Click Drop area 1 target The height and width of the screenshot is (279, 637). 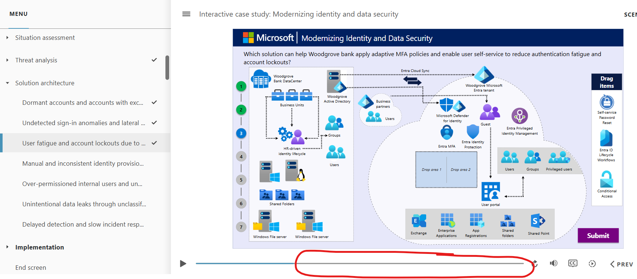tap(431, 170)
